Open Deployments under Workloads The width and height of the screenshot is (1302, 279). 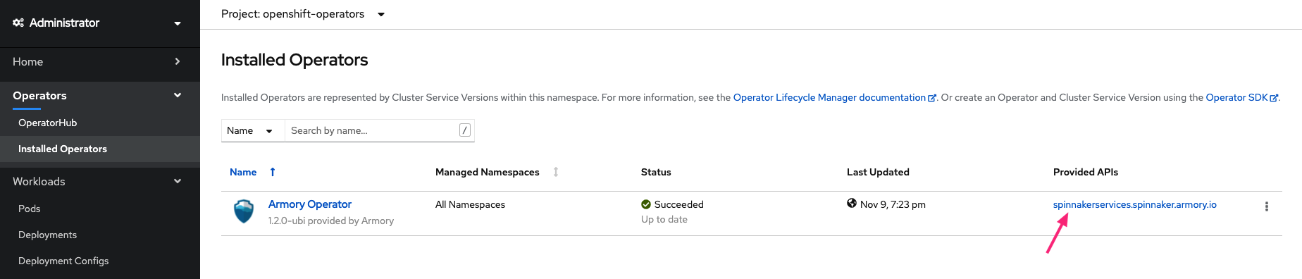(x=47, y=235)
